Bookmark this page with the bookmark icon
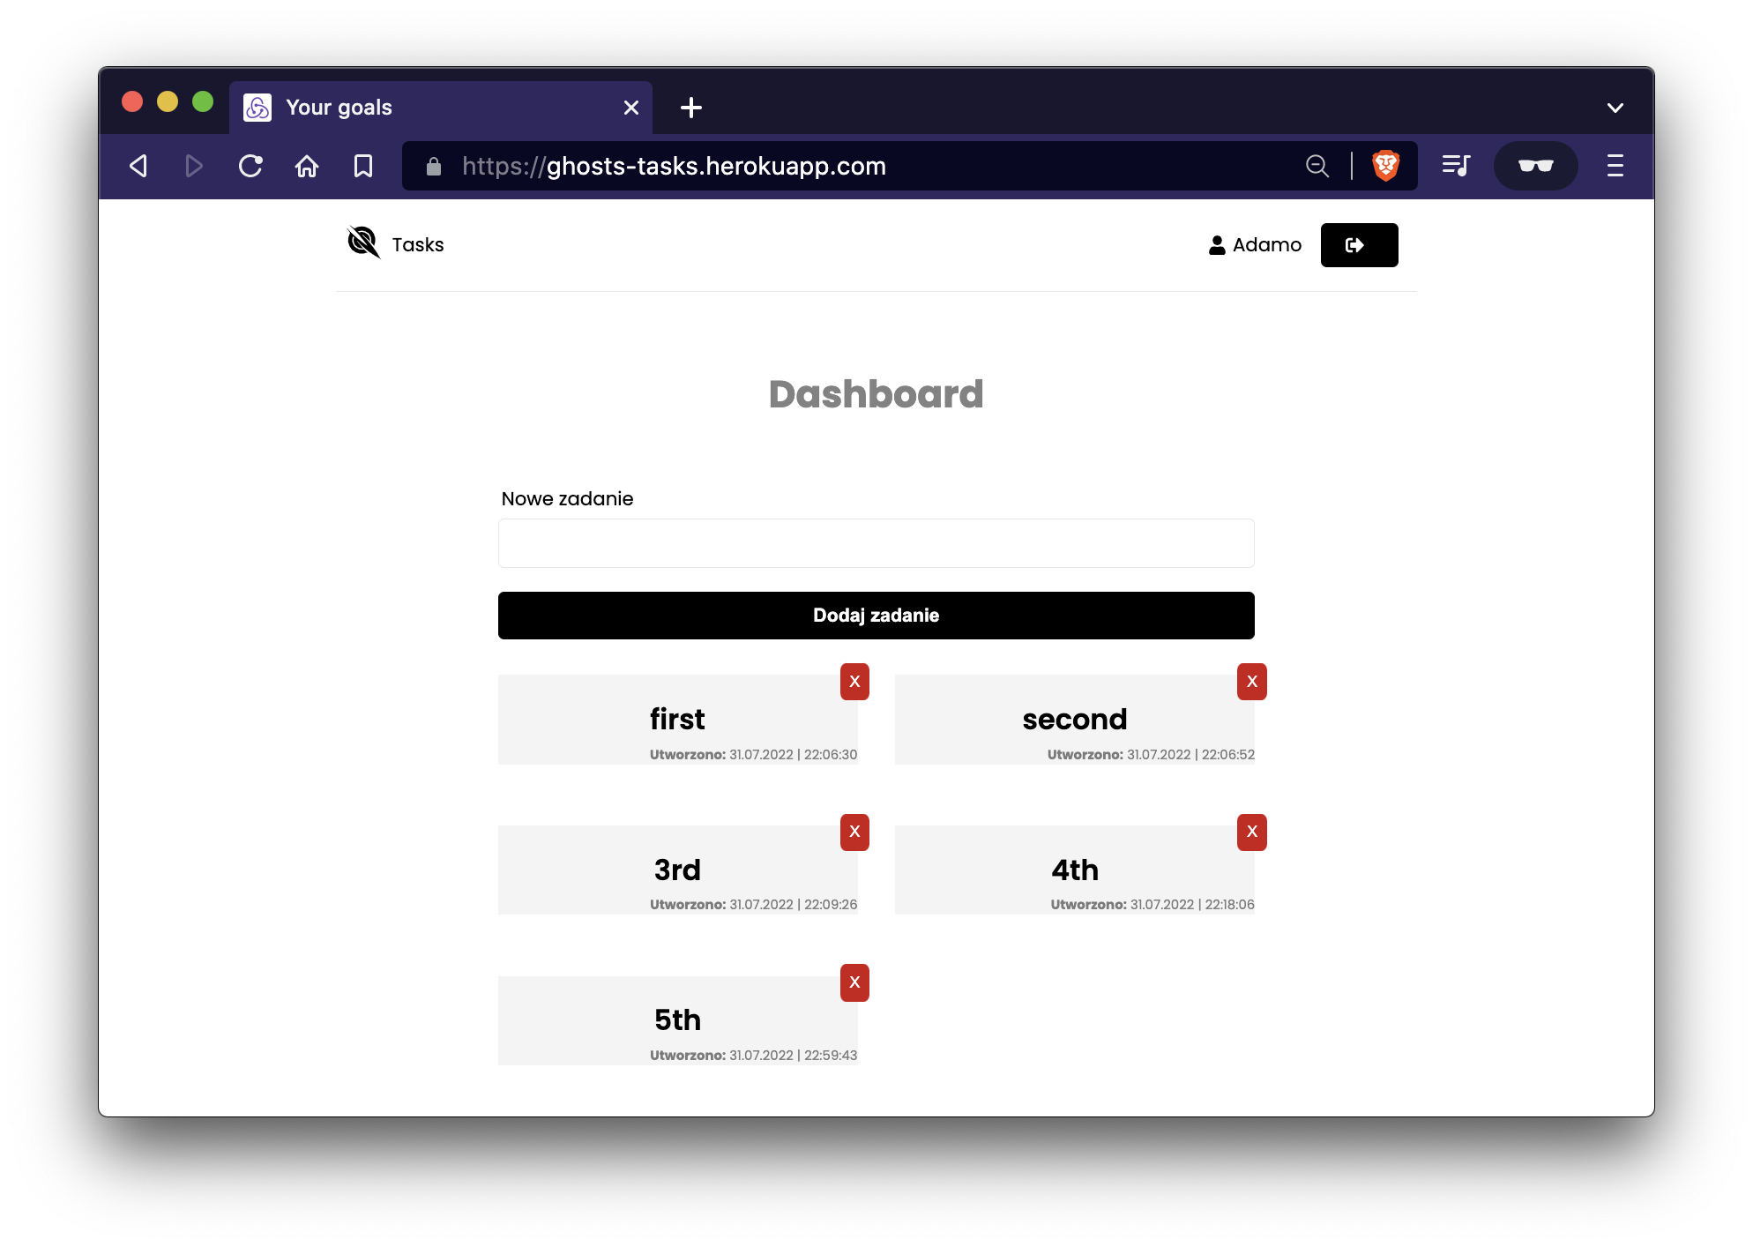Image resolution: width=1753 pixels, height=1247 pixels. coord(363,166)
